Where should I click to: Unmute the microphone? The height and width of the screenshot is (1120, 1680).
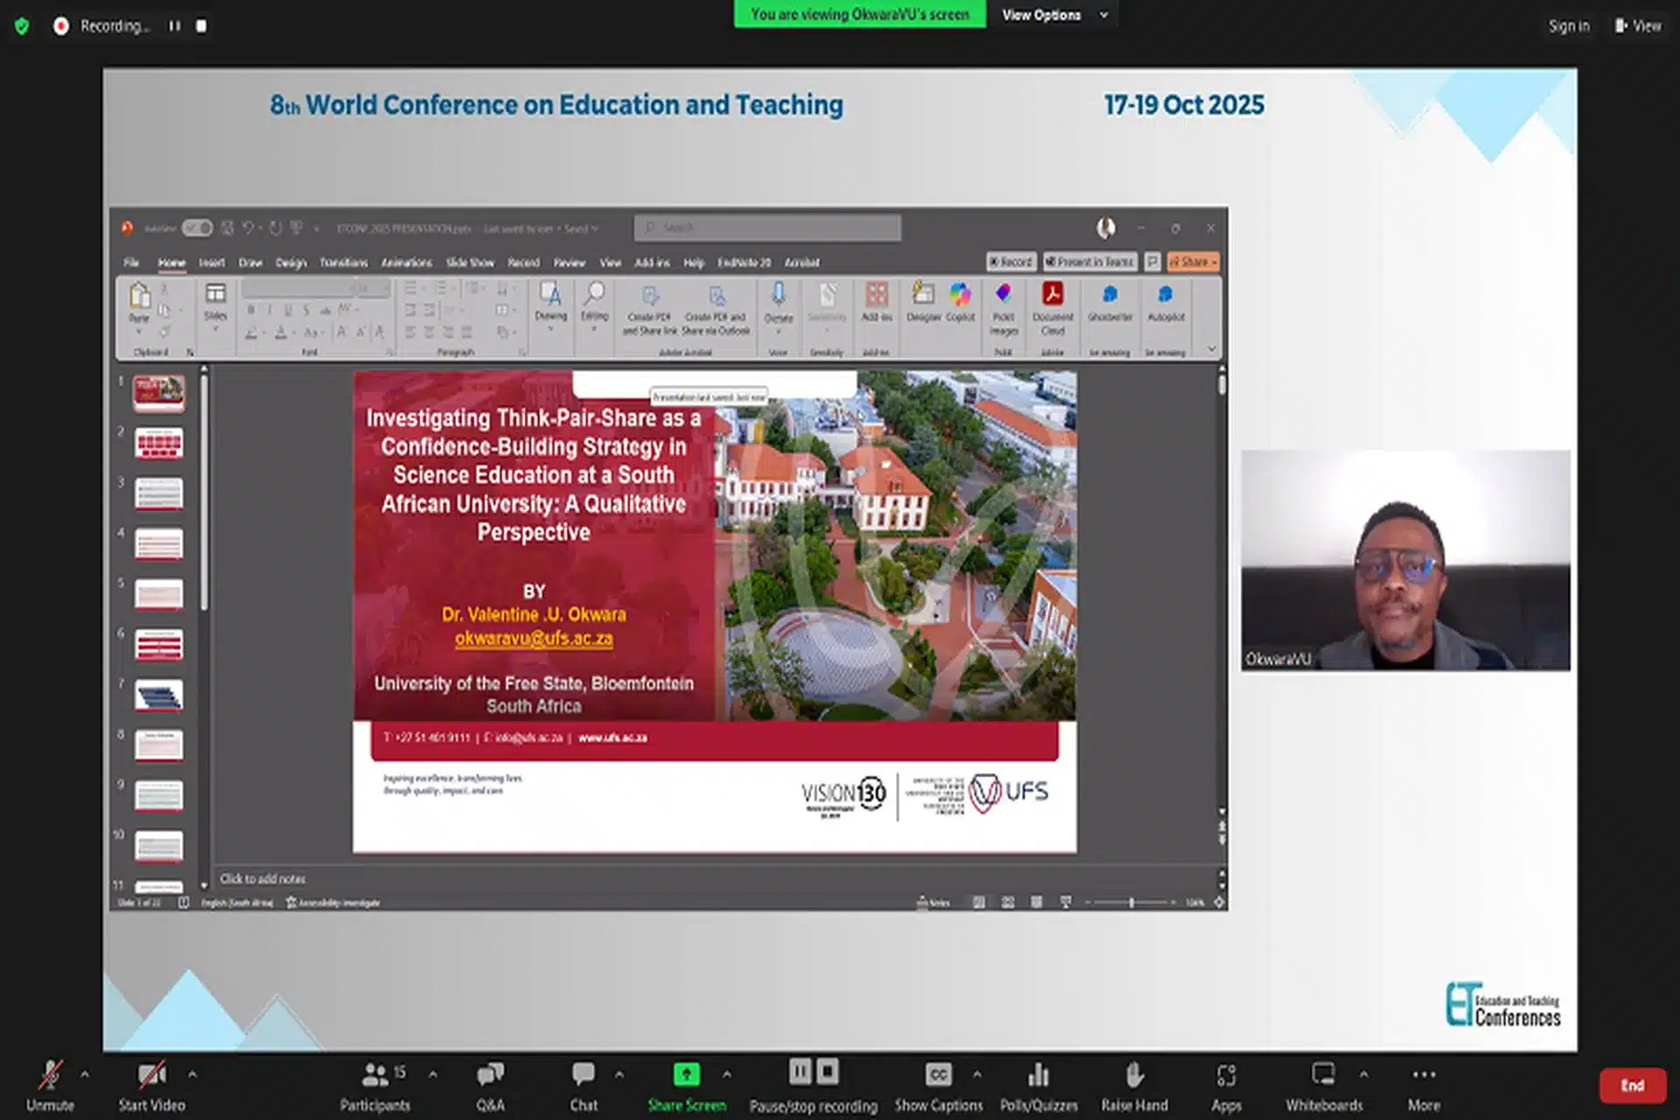pyautogui.click(x=50, y=1075)
